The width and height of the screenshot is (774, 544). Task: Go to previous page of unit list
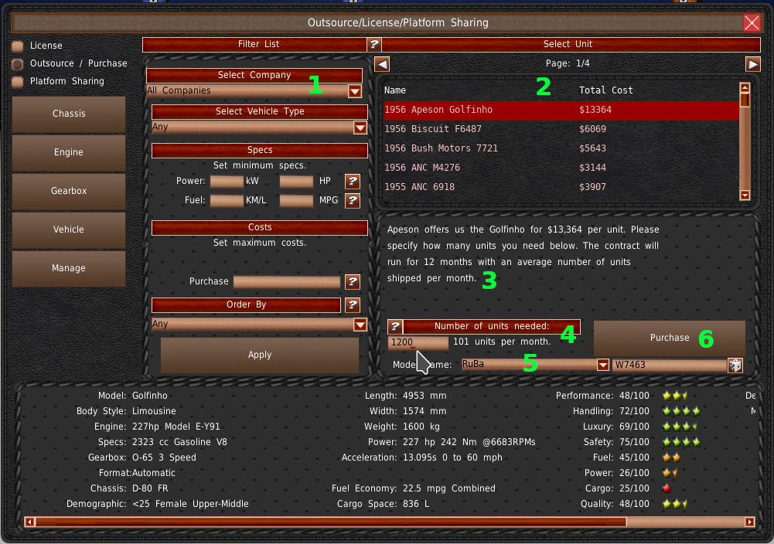point(381,64)
